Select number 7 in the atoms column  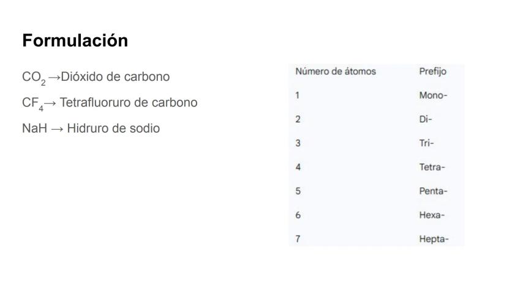(298, 239)
